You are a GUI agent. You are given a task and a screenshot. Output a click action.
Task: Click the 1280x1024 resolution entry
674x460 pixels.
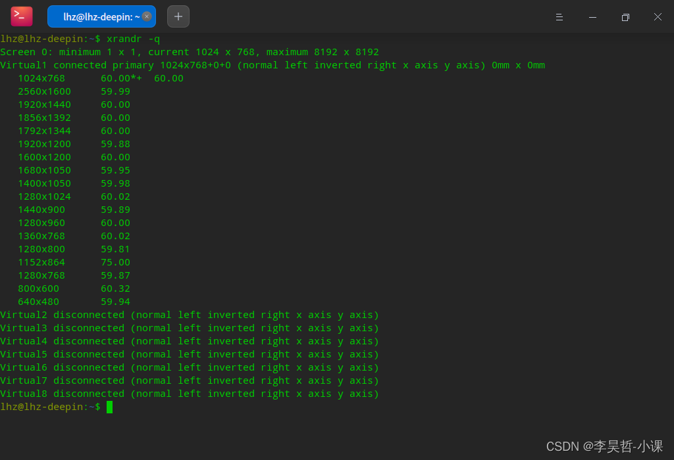pos(44,196)
